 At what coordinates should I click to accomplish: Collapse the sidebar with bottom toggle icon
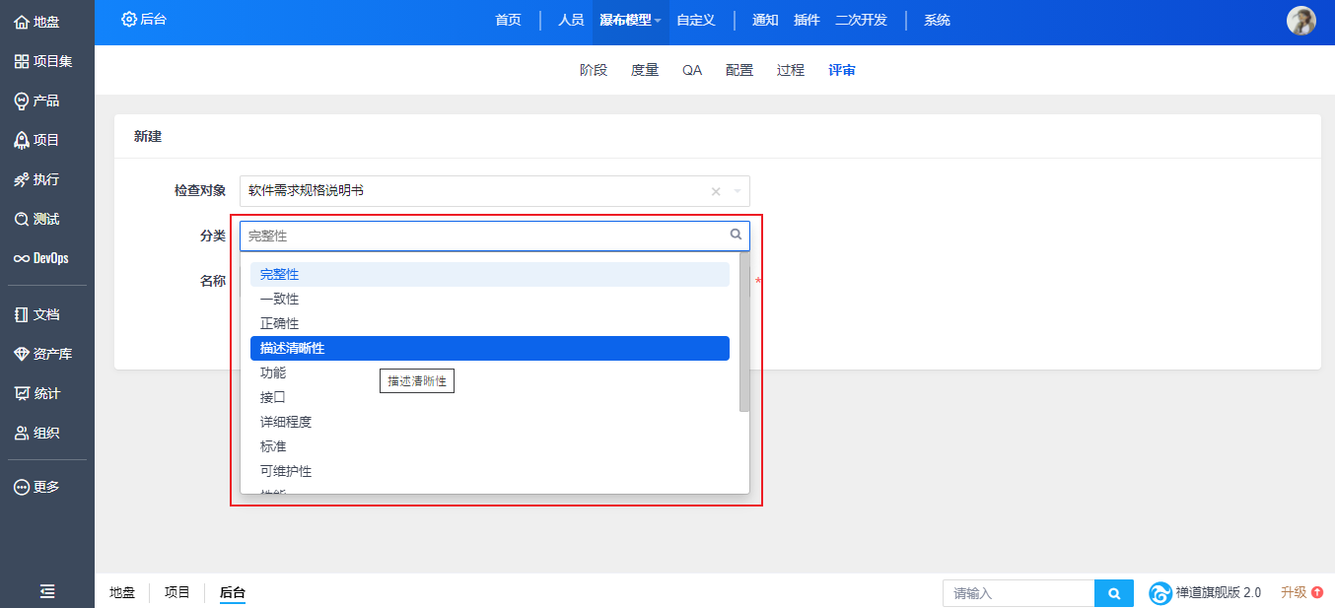(47, 591)
